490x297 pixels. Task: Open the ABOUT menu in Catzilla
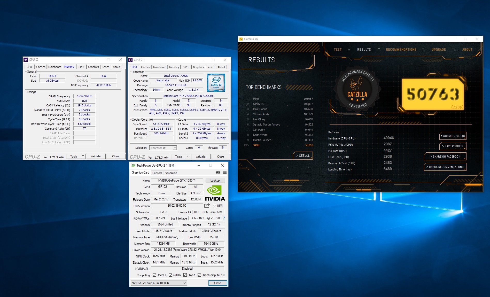click(x=467, y=50)
